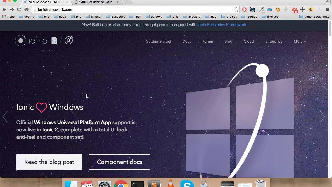Open the blue N screenshot extension

coord(252,10)
